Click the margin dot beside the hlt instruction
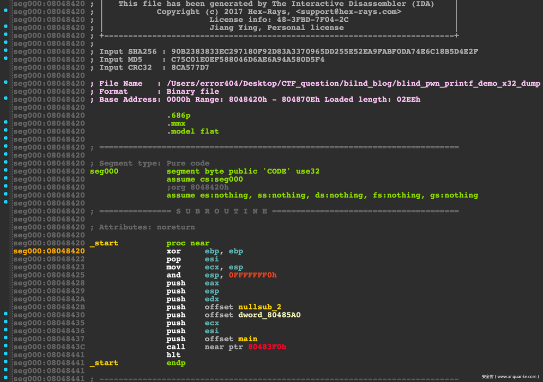The image size is (543, 382). click(x=6, y=353)
